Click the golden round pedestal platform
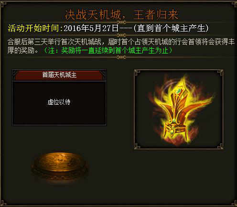The width and height of the screenshot is (237, 207). click(x=60, y=166)
